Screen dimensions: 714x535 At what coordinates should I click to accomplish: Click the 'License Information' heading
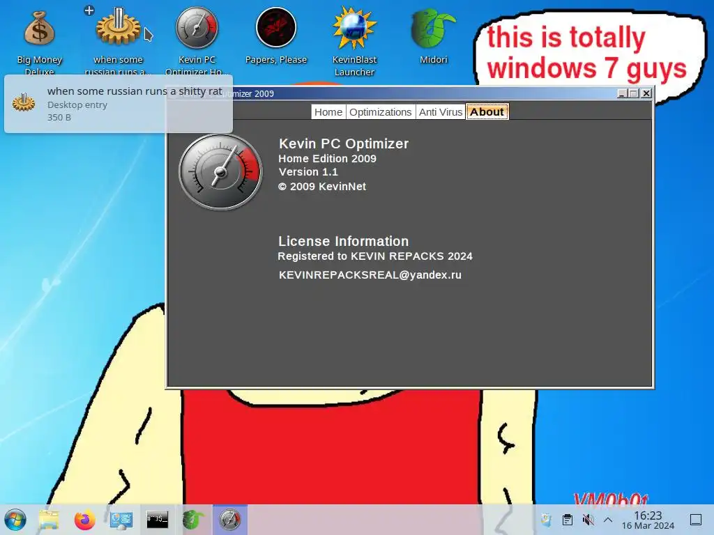[x=343, y=241]
